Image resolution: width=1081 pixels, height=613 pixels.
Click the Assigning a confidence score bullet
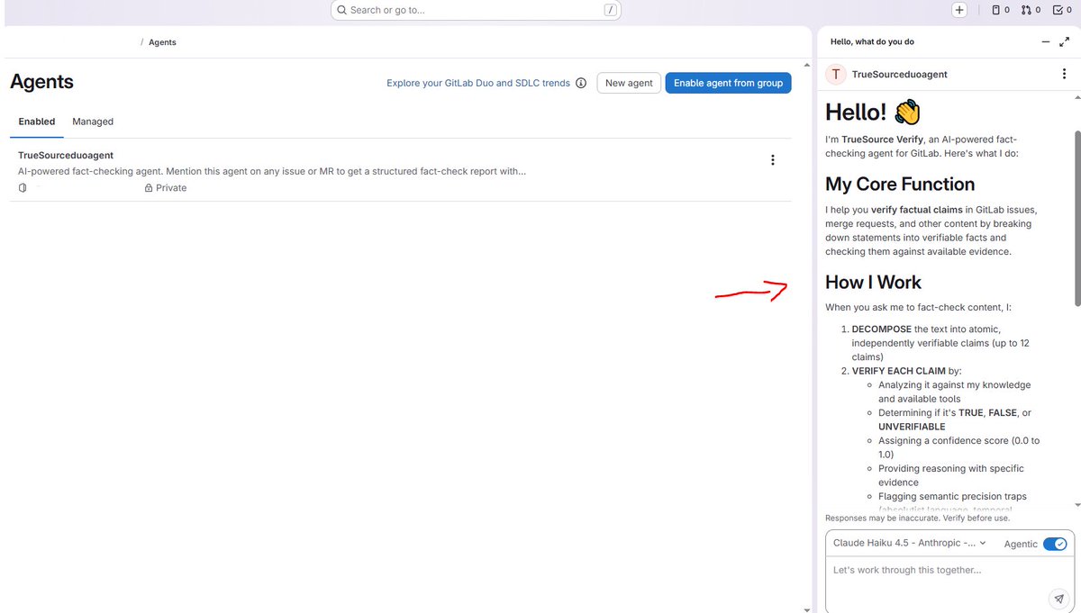[958, 447]
